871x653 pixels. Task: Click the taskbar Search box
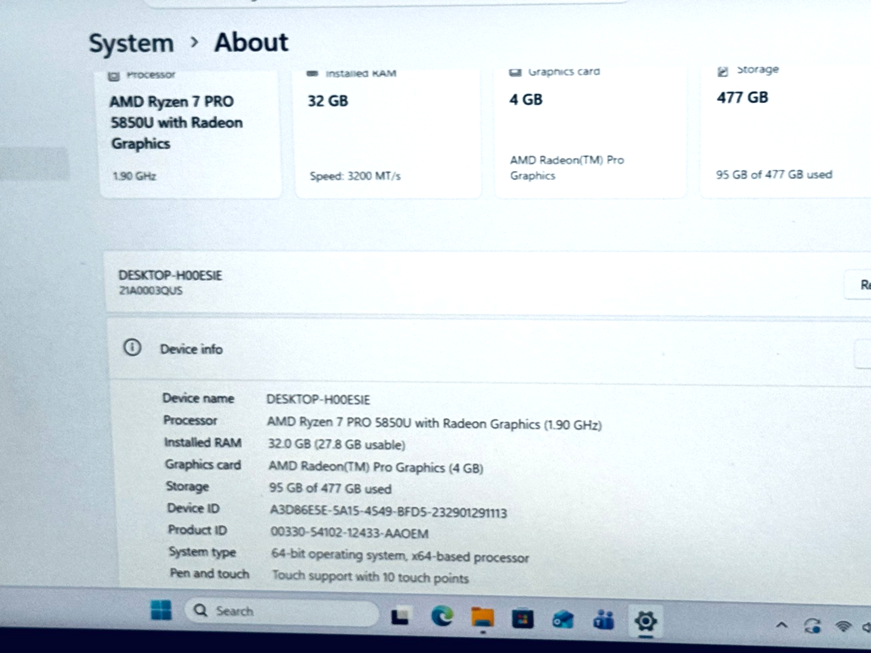coord(281,612)
